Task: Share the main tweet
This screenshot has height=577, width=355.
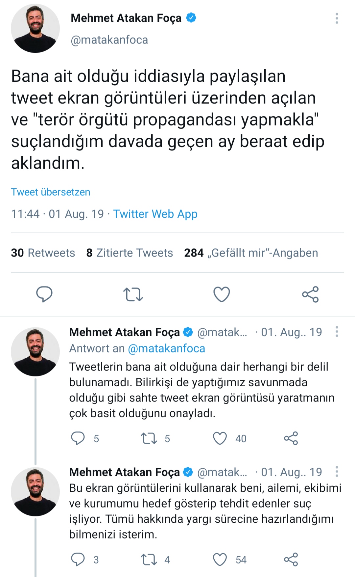Action: (310, 294)
